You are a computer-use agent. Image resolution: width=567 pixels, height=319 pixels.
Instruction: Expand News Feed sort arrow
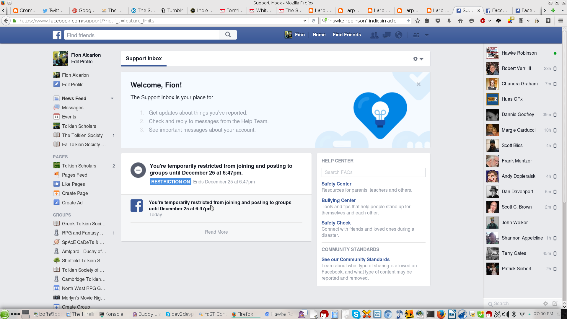tap(112, 98)
